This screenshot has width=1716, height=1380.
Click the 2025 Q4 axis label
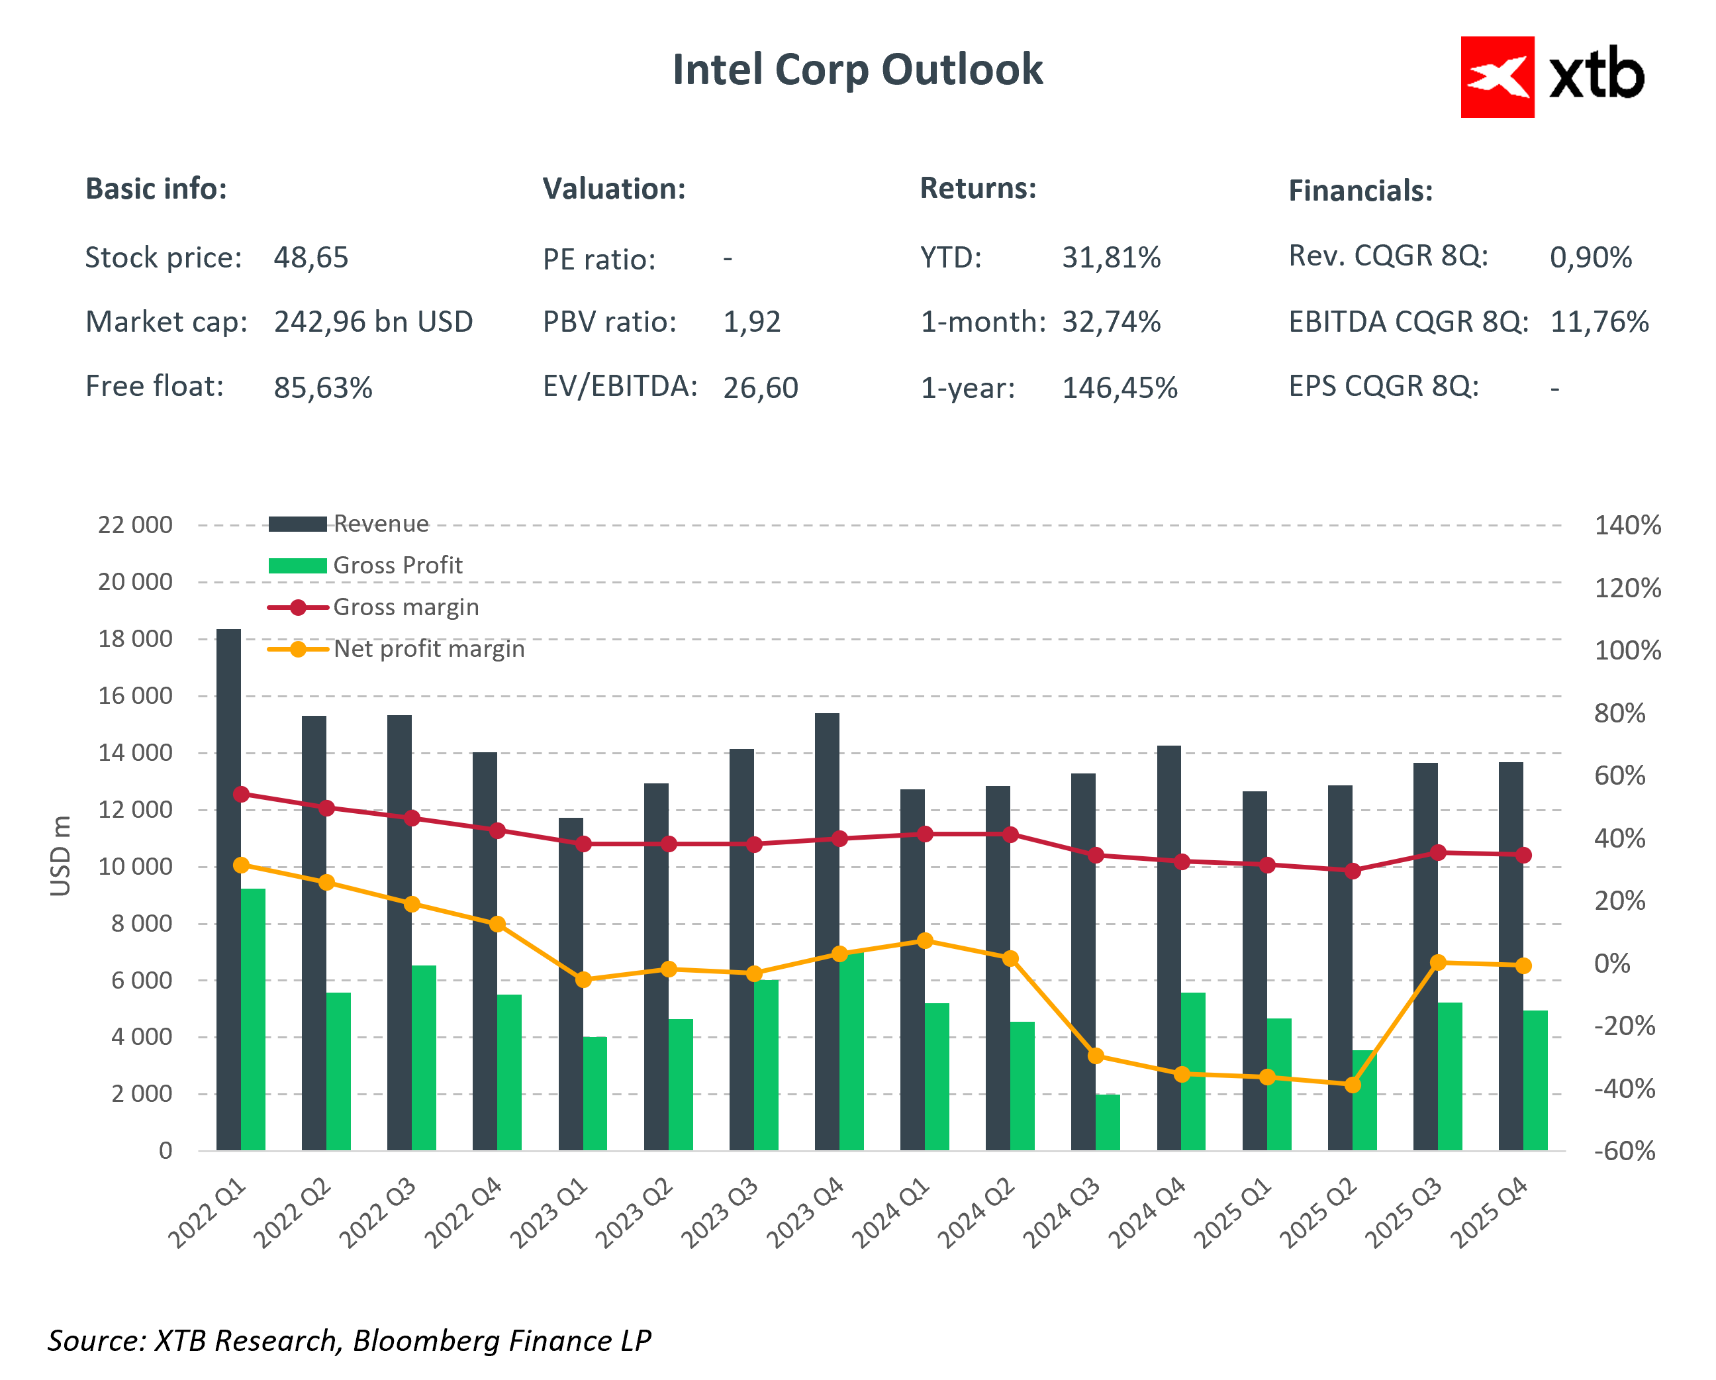pos(1488,1212)
